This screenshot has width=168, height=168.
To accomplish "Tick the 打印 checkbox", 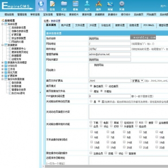I will [x=111, y=126].
